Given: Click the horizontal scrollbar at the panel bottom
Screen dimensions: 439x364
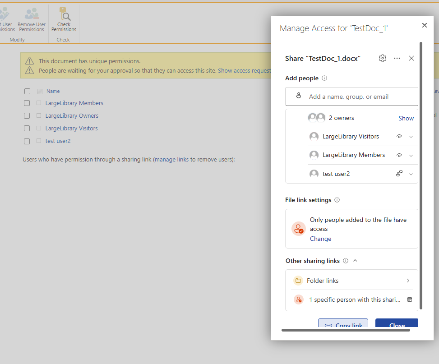Looking at the screenshot, I should coord(346,330).
